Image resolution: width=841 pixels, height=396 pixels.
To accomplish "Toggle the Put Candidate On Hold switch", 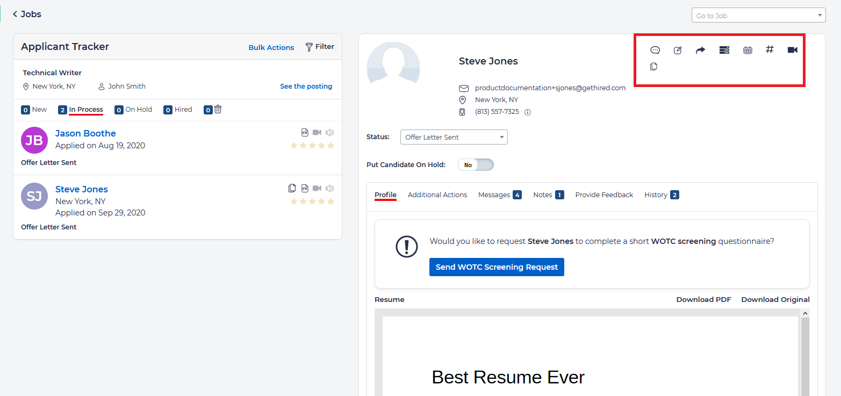I will (476, 165).
